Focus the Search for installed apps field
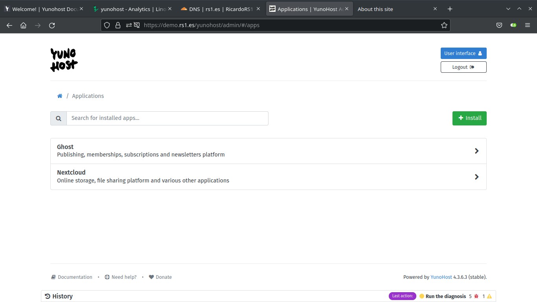The image size is (537, 302). pyautogui.click(x=167, y=118)
